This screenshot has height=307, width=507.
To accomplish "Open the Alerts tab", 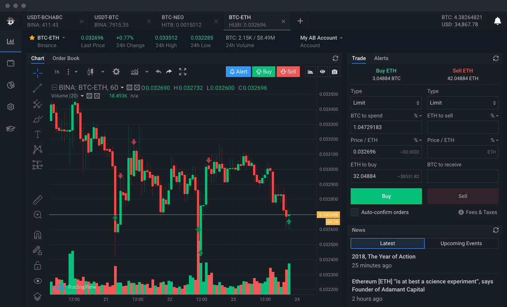I will click(381, 58).
